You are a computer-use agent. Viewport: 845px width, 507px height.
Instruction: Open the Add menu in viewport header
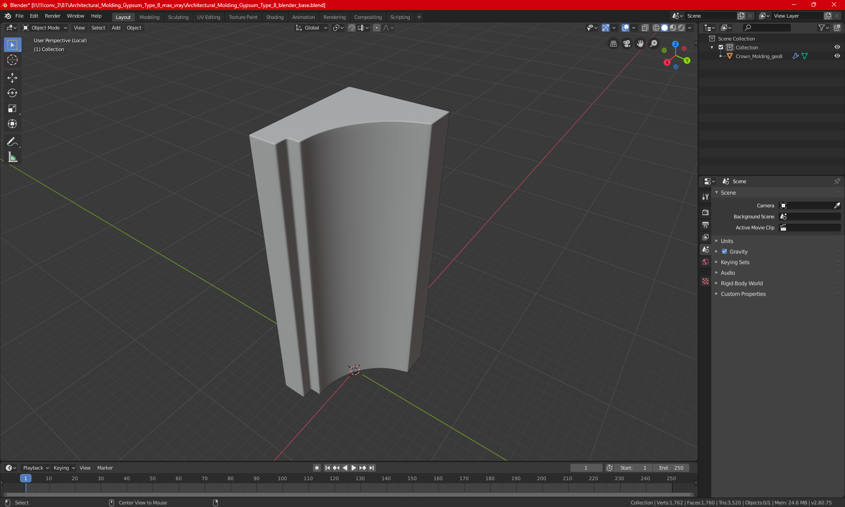pyautogui.click(x=116, y=28)
